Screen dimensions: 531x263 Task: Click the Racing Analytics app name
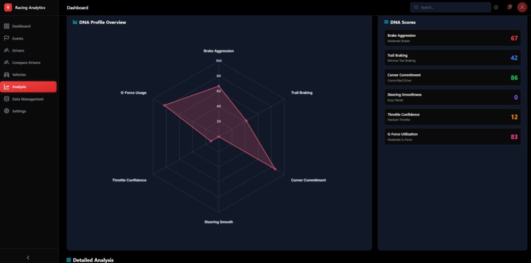30,7
